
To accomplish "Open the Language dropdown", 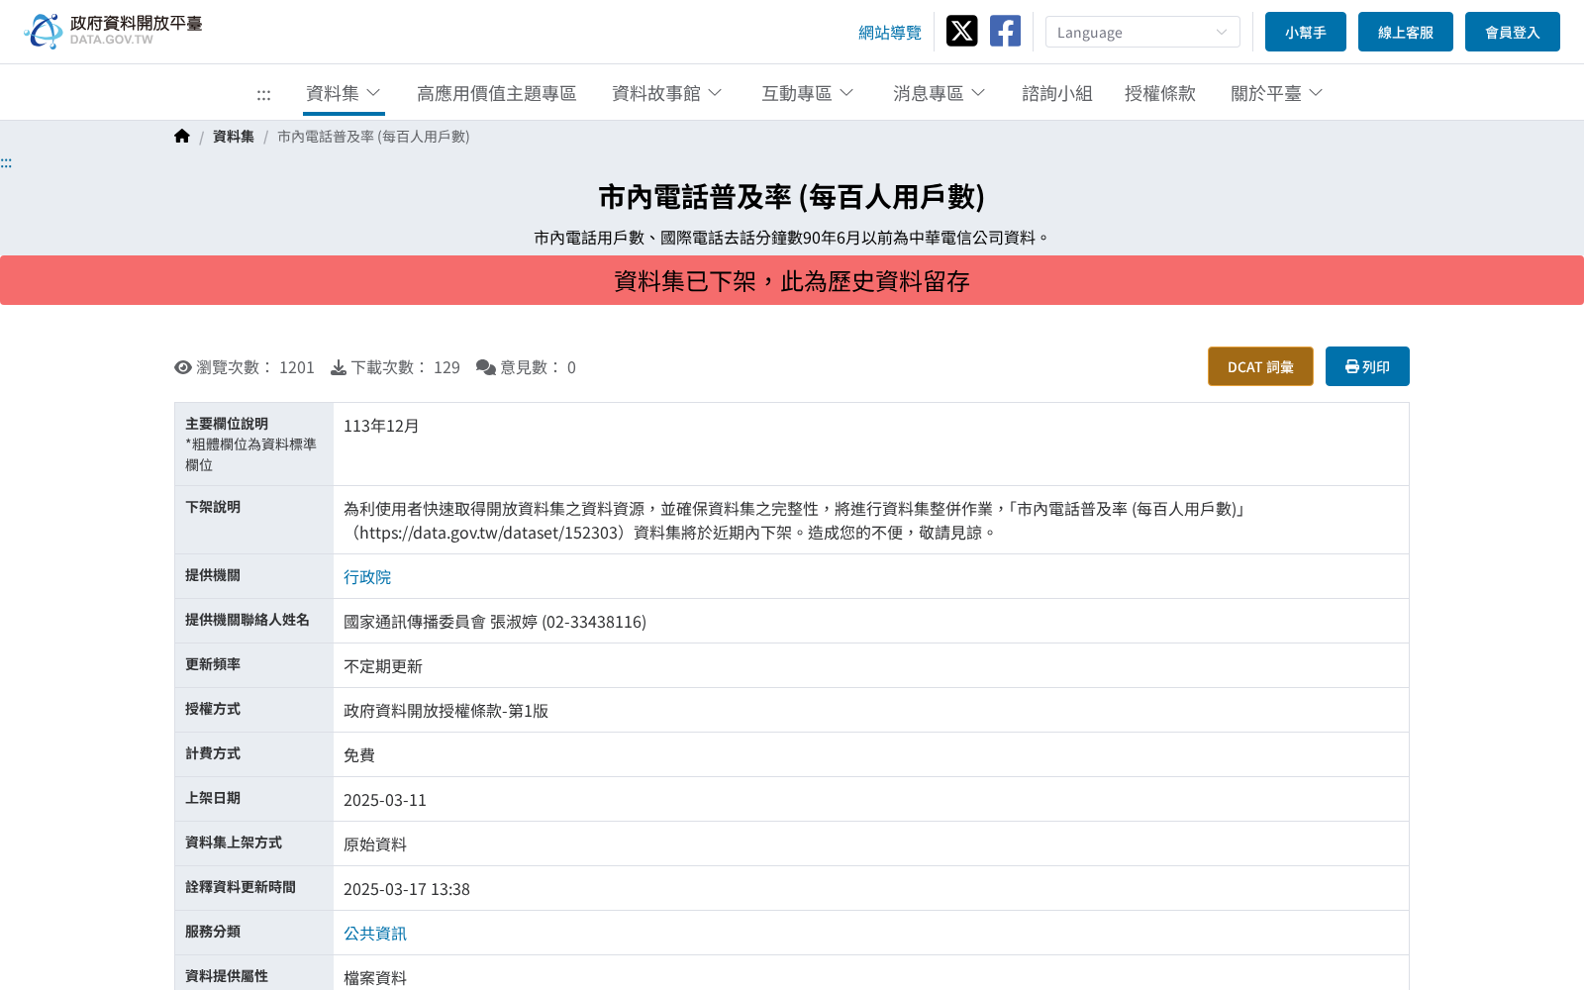I will pyautogui.click(x=1142, y=32).
